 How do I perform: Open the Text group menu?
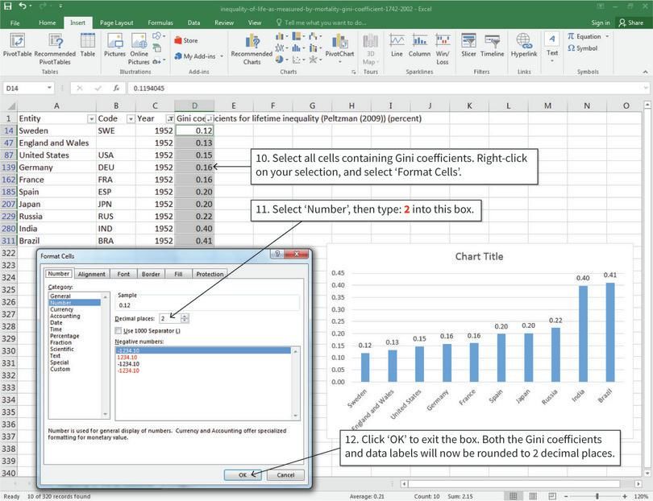pyautogui.click(x=552, y=47)
